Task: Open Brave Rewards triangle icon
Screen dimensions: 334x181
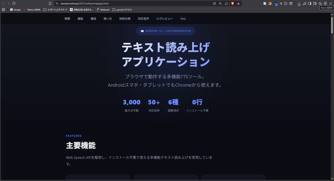Action: 239,3
